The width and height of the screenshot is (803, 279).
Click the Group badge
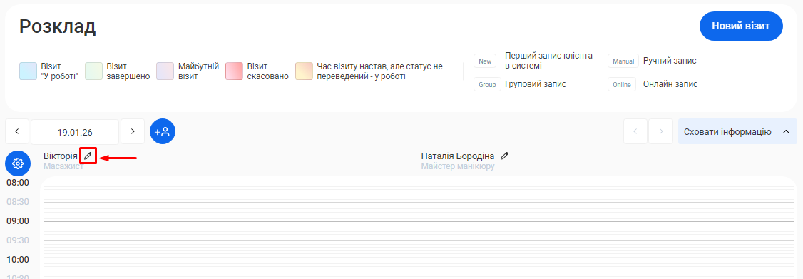click(x=488, y=85)
